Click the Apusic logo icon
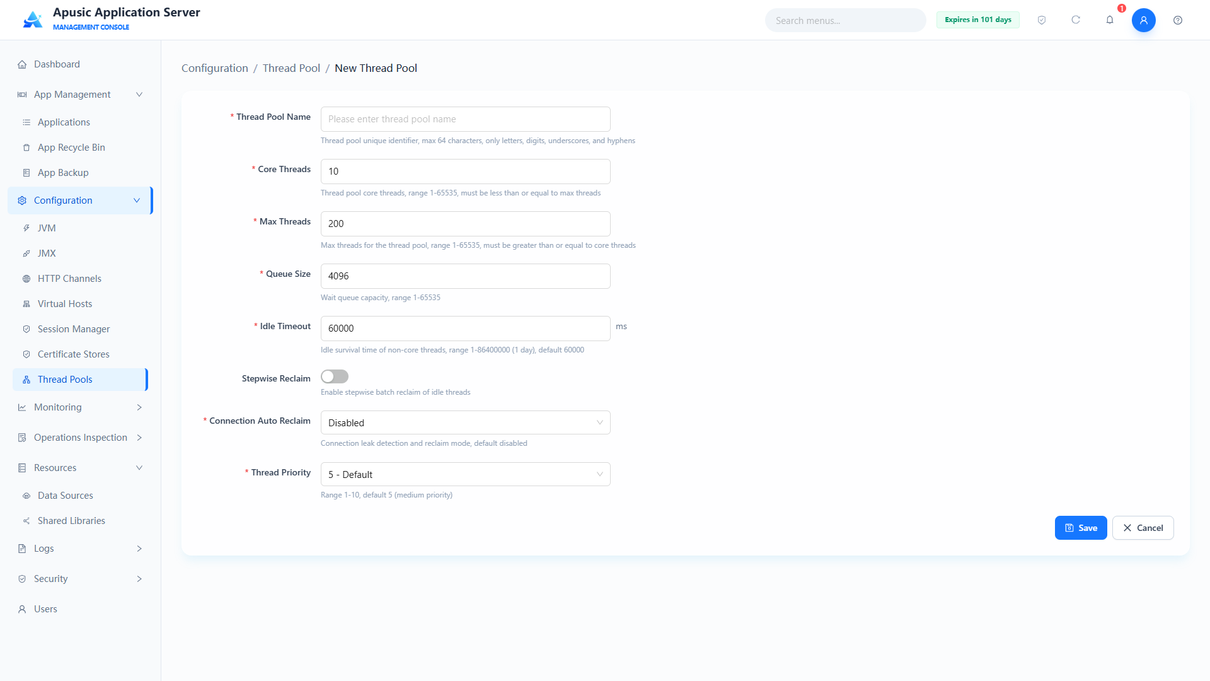The image size is (1210, 681). point(33,20)
